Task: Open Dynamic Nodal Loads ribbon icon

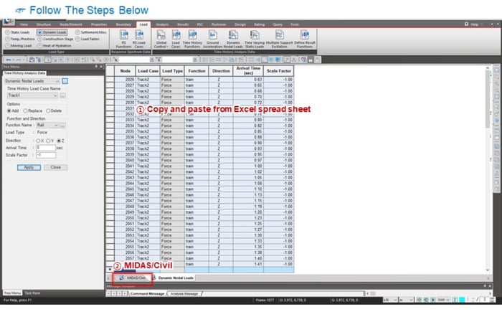Action: [233, 39]
